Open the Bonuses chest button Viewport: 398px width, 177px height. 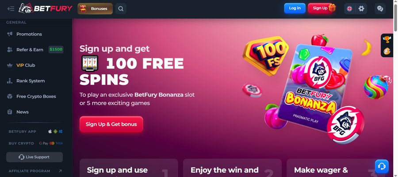click(95, 9)
